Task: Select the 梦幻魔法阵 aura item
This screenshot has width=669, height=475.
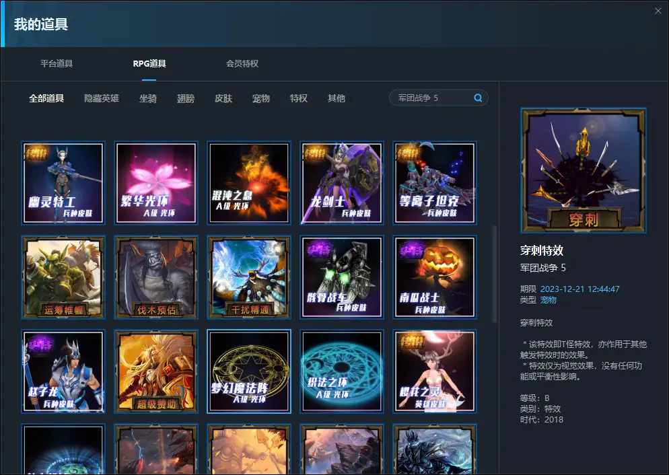Action: (249, 371)
